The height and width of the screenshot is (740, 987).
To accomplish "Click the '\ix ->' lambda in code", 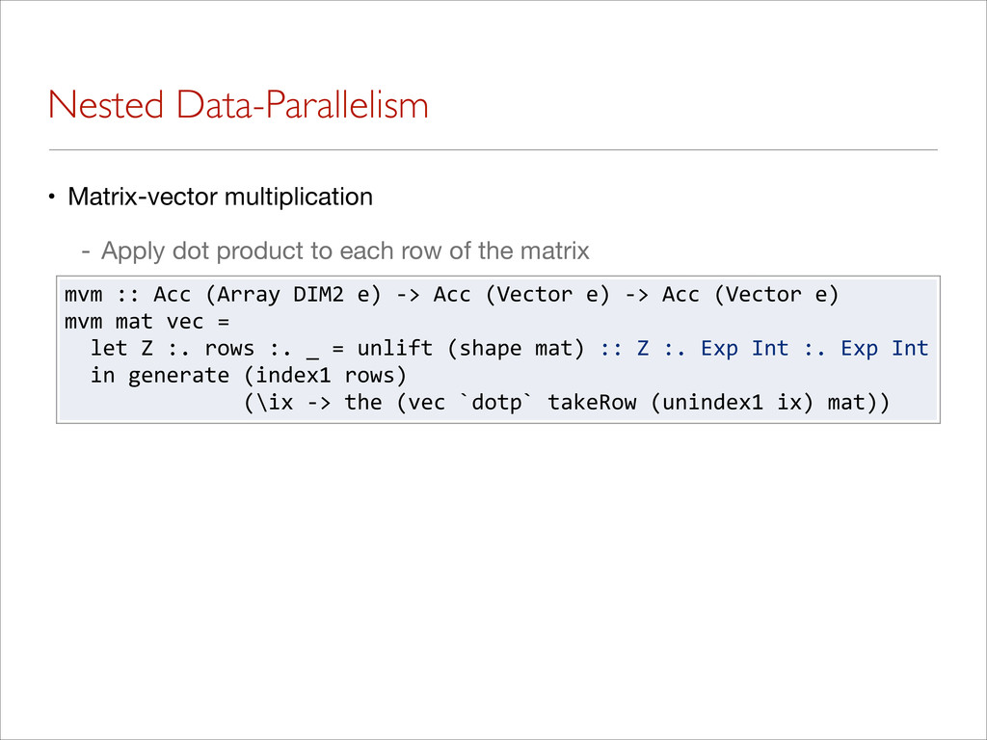I will click(293, 403).
